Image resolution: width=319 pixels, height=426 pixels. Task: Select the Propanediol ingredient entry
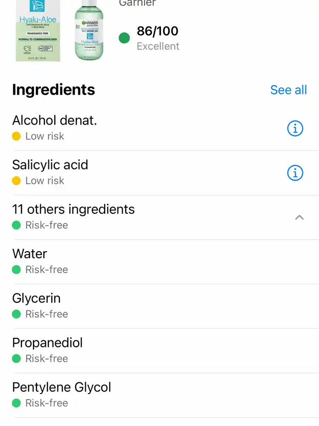pyautogui.click(x=159, y=351)
